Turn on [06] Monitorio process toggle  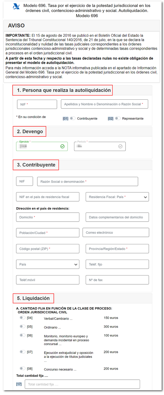22,335
